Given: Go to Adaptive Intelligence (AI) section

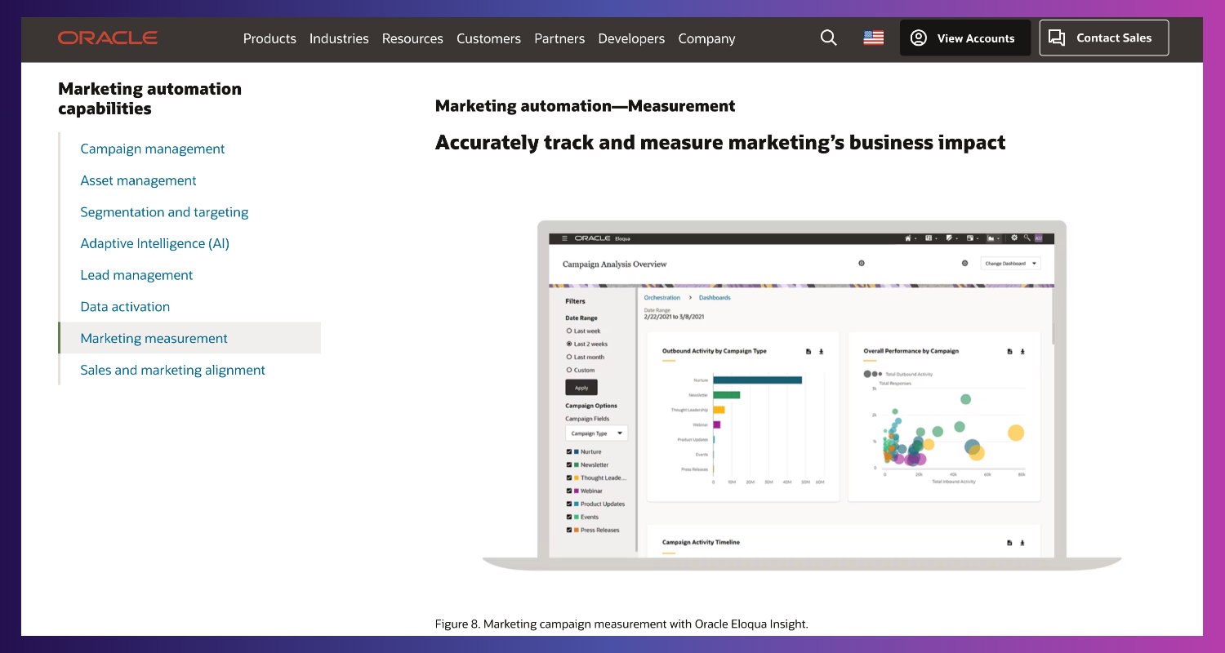Looking at the screenshot, I should [154, 243].
